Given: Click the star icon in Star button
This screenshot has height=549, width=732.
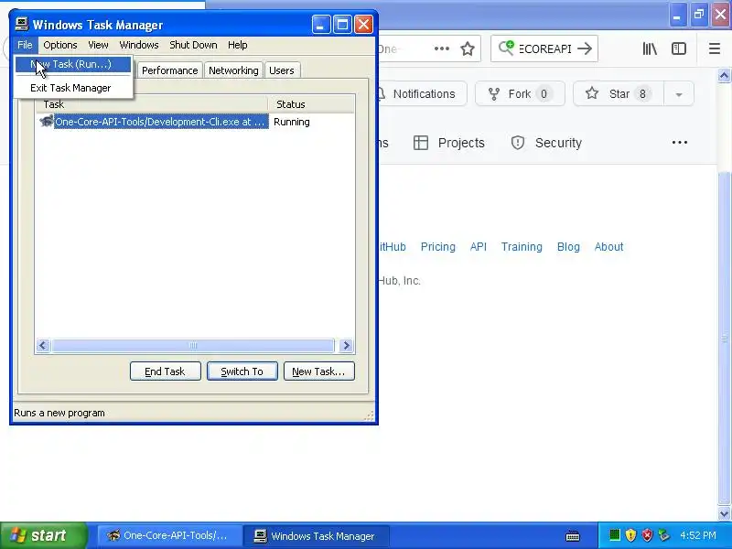Looking at the screenshot, I should (x=592, y=93).
